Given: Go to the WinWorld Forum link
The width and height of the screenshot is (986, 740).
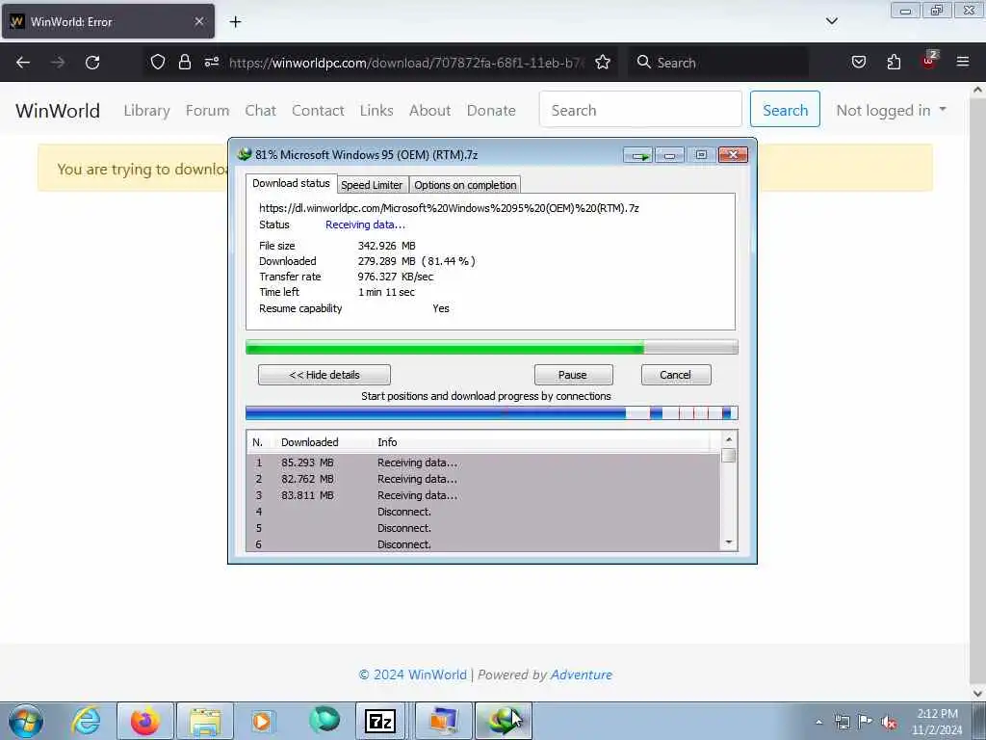Looking at the screenshot, I should coord(208,110).
